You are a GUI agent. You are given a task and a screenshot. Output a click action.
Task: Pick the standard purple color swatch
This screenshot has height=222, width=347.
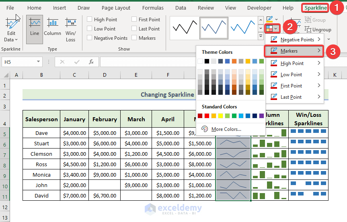[x=262, y=116]
